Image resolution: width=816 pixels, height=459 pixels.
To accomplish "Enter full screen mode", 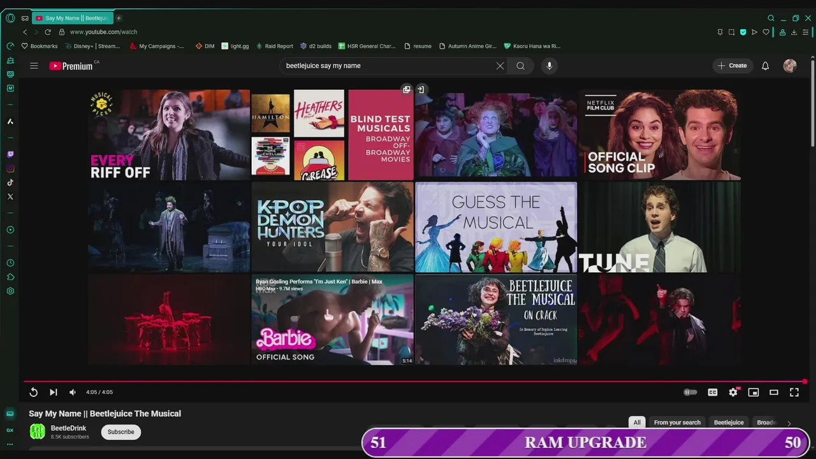I will [794, 392].
